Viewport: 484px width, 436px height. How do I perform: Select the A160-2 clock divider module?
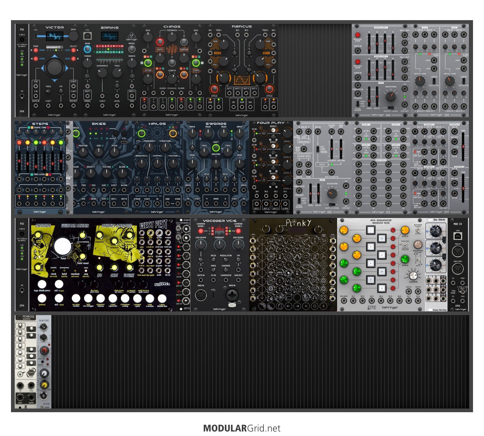coord(183,265)
